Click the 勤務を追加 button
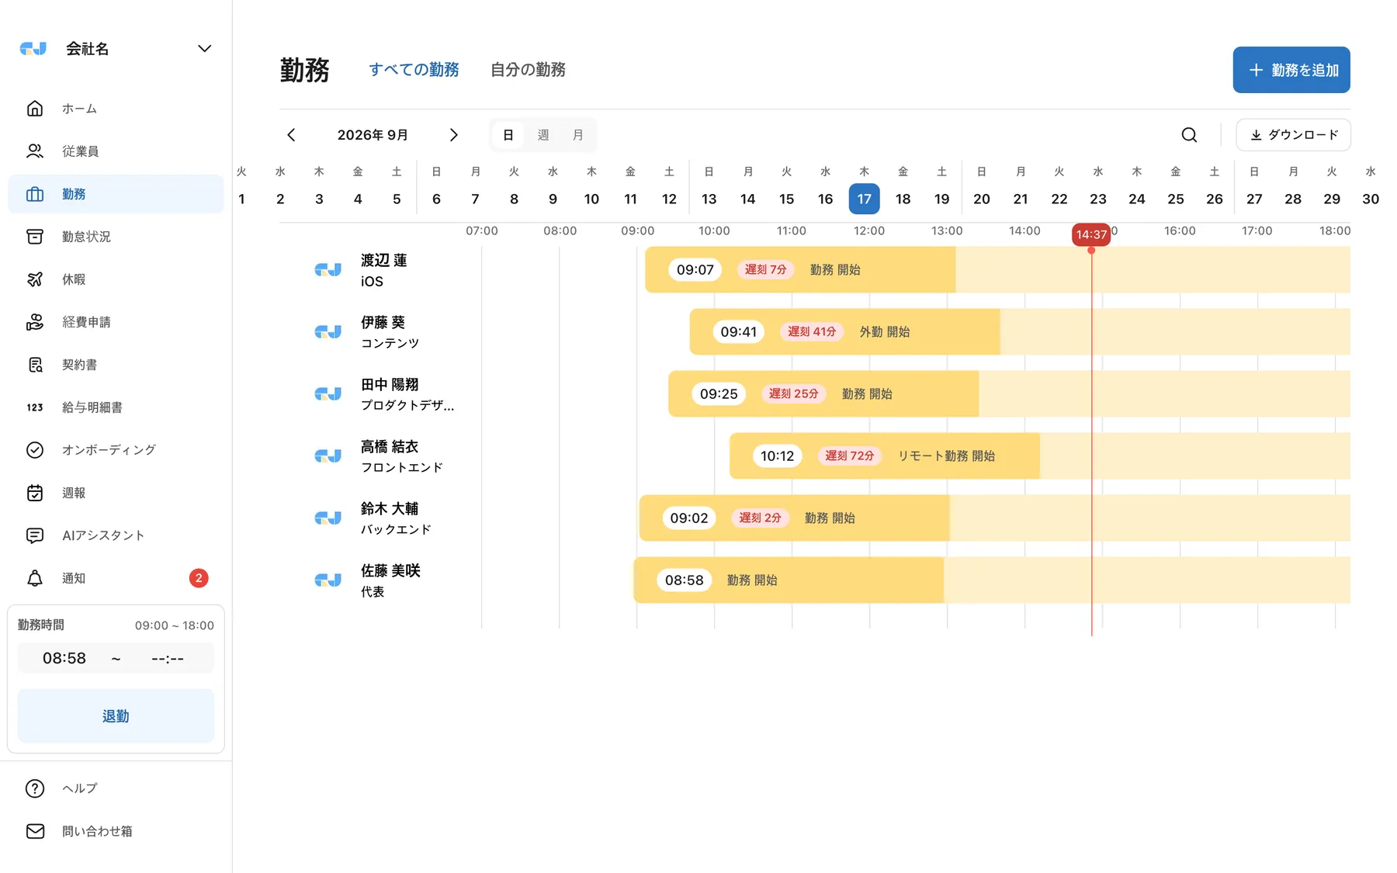Image resolution: width=1397 pixels, height=873 pixels. (x=1291, y=70)
